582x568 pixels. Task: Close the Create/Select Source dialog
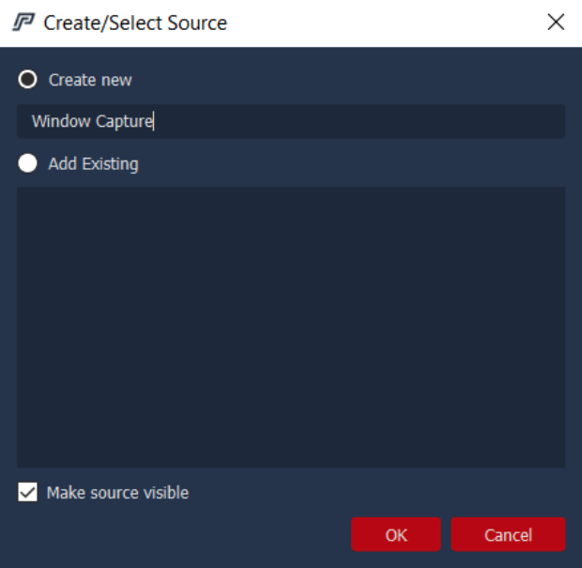(x=556, y=22)
